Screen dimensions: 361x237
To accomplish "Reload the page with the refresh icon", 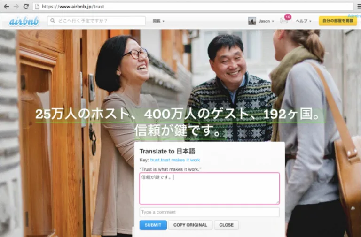I will click(26, 7).
